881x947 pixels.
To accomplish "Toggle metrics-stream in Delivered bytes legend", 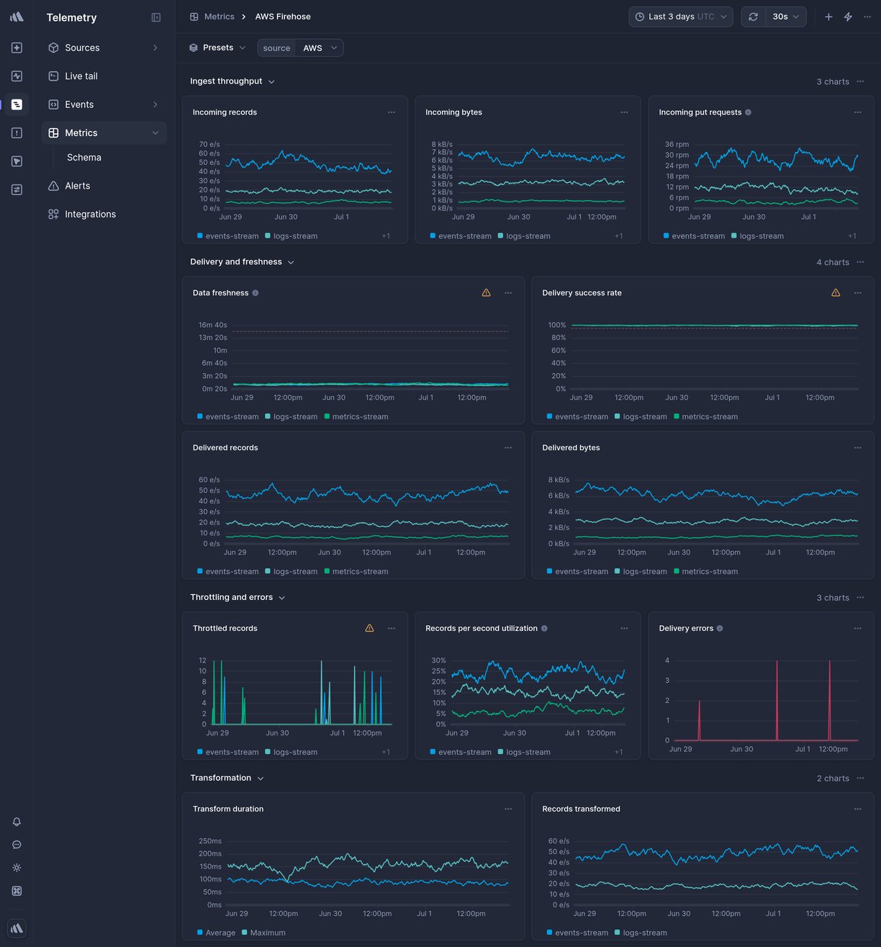I will click(705, 572).
